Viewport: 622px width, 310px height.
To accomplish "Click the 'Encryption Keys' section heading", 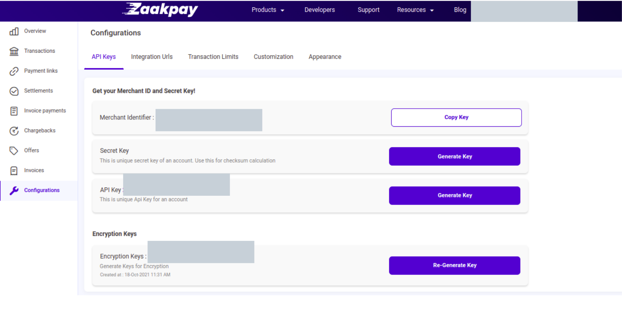I will click(x=114, y=234).
